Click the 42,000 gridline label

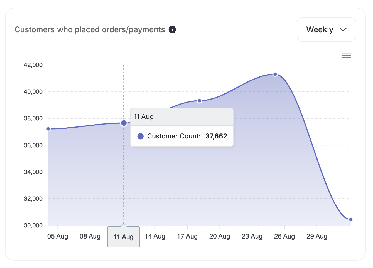(x=33, y=65)
